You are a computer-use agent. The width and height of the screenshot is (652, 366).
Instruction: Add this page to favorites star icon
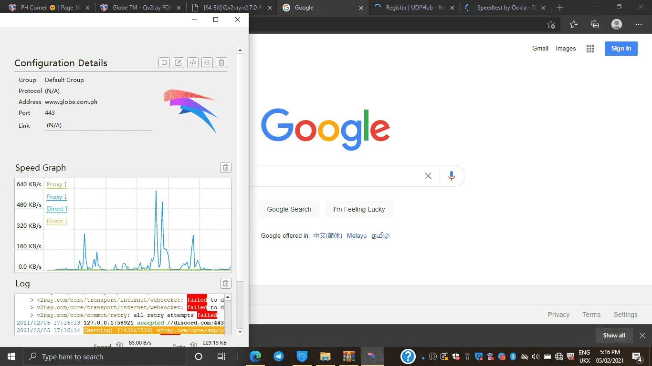coord(551,24)
